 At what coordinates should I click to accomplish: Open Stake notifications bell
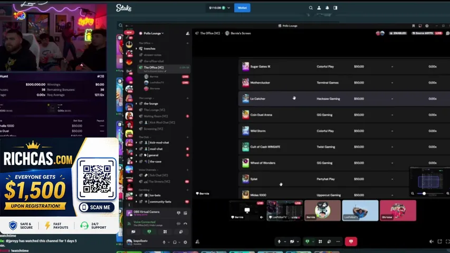pos(327,8)
